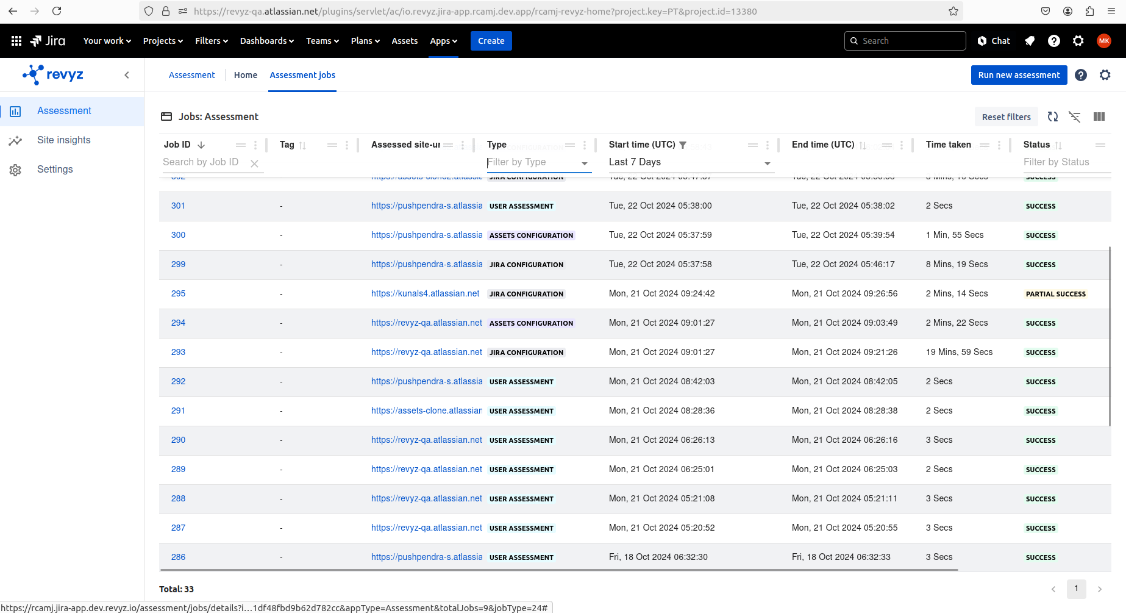Open the Chat panel

tap(994, 41)
